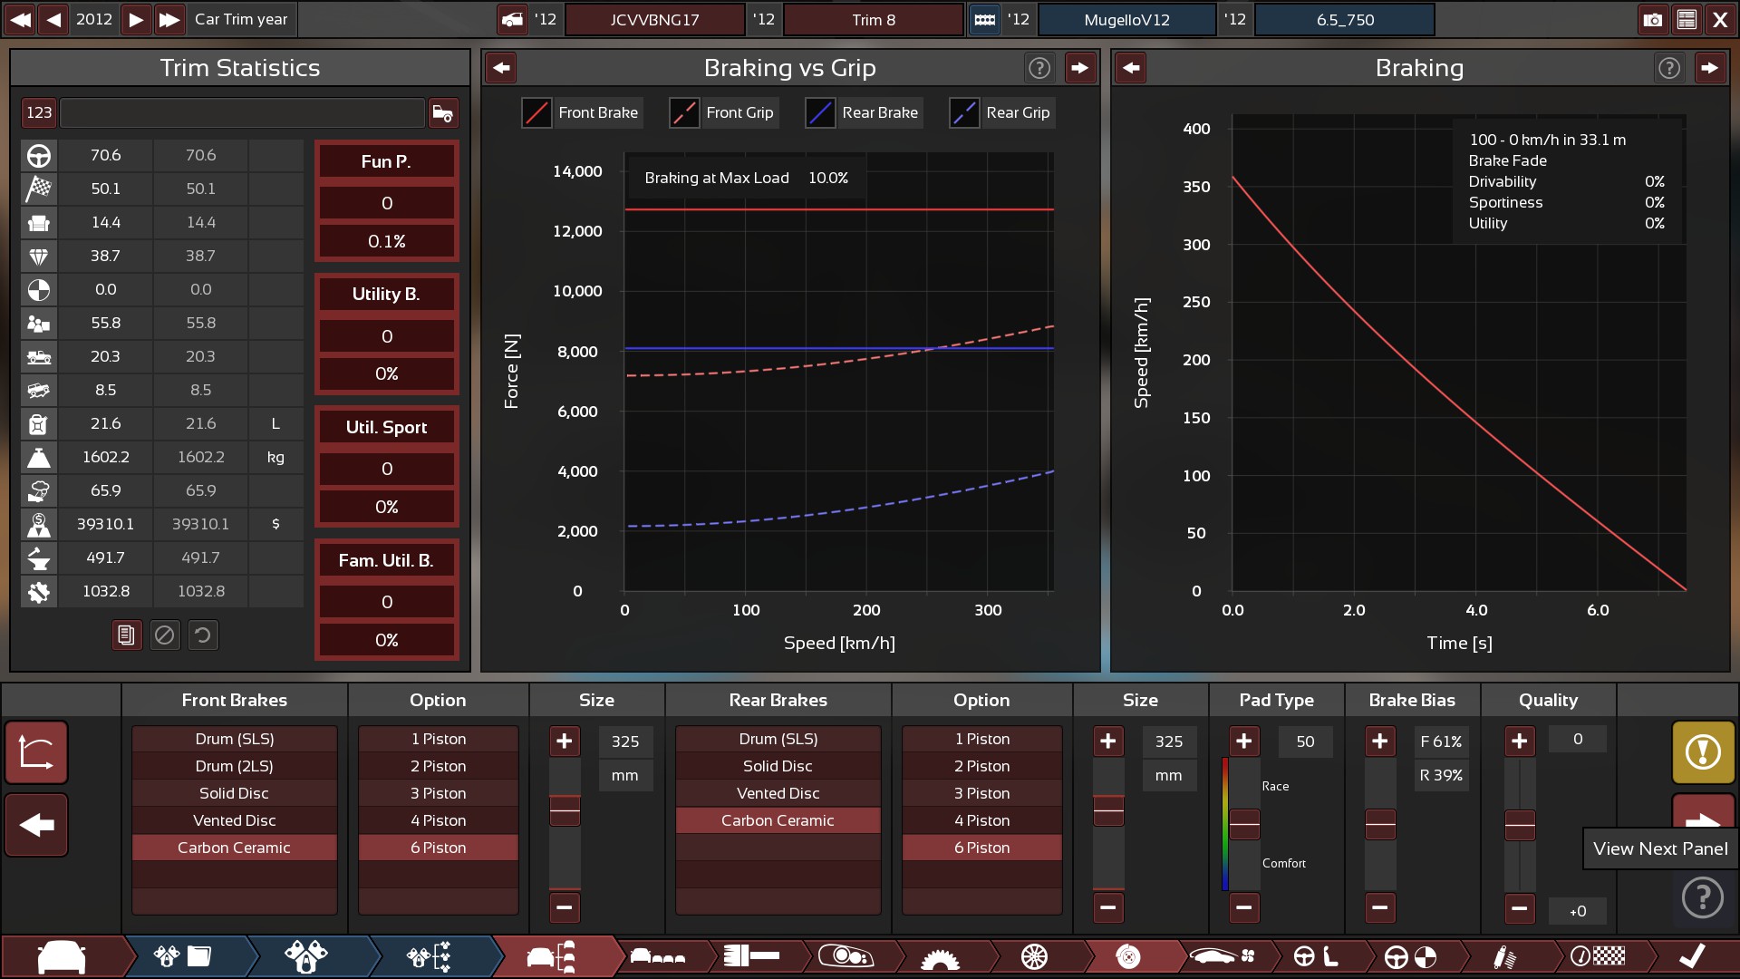The image size is (1740, 979).
Task: Click the statistics search input field
Action: point(242,113)
